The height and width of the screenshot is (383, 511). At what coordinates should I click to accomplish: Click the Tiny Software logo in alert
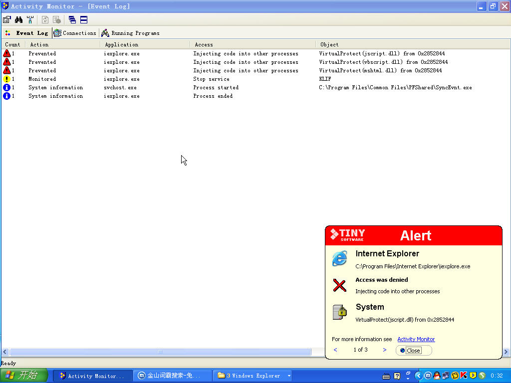point(348,235)
